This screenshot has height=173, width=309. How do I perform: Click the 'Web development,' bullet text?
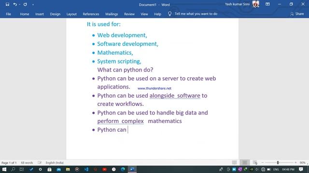pos(122,35)
